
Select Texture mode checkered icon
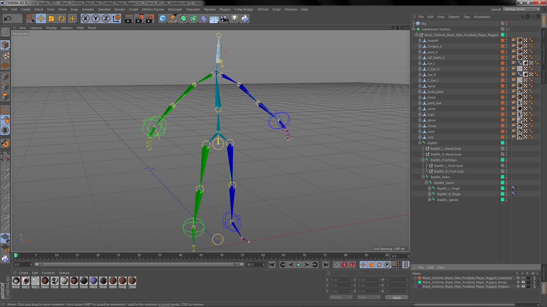[5, 55]
